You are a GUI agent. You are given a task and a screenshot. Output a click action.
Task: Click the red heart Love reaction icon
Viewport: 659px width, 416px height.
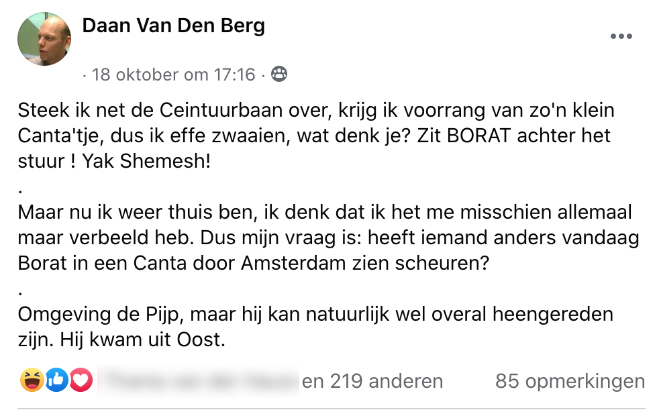(x=81, y=381)
